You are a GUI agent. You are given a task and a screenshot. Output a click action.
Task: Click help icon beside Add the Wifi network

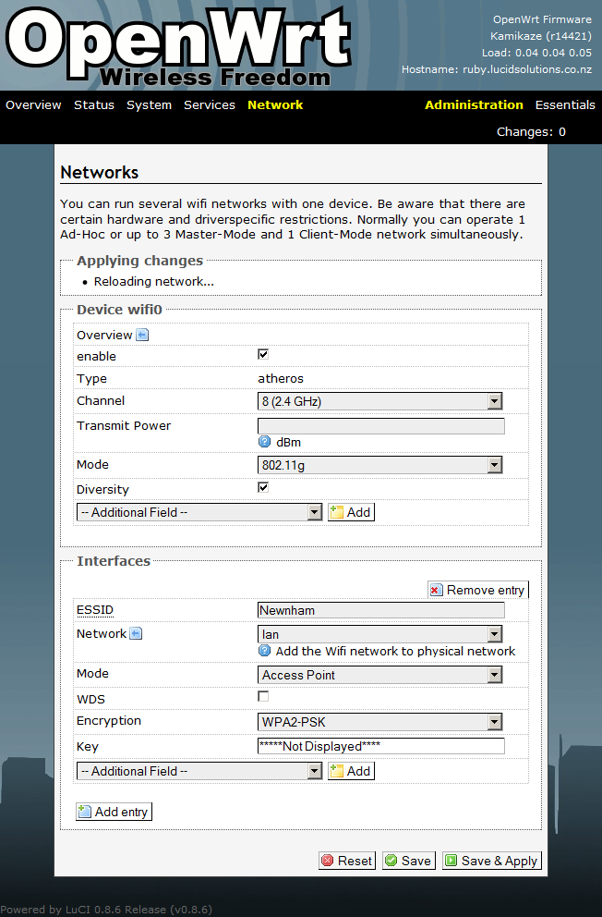(x=264, y=651)
